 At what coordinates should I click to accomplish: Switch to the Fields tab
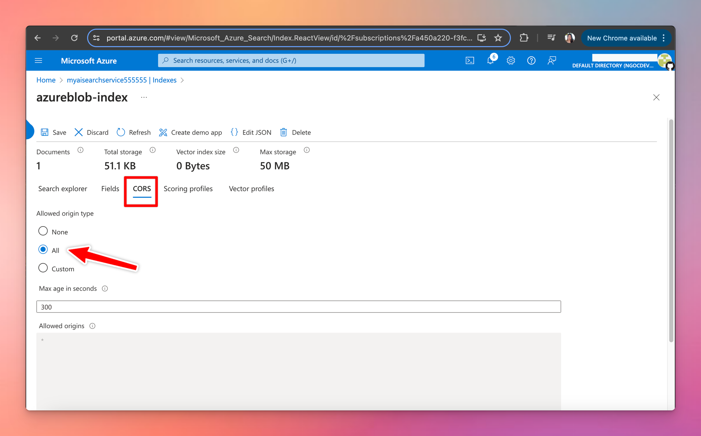pyautogui.click(x=110, y=189)
